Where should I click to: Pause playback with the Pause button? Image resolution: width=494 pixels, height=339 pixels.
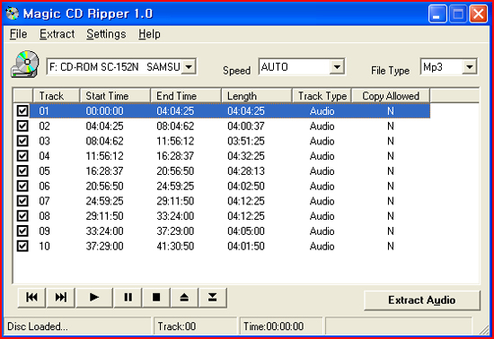point(128,297)
